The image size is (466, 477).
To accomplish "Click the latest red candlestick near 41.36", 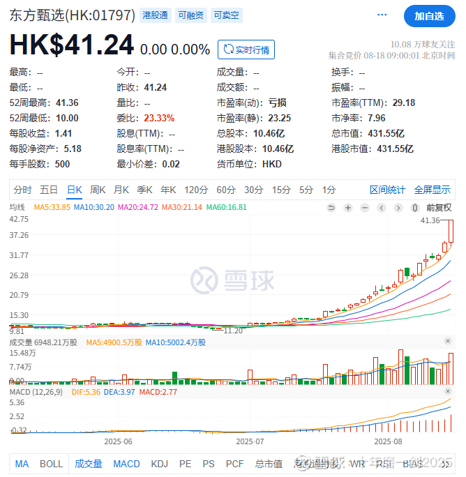I will [x=451, y=232].
